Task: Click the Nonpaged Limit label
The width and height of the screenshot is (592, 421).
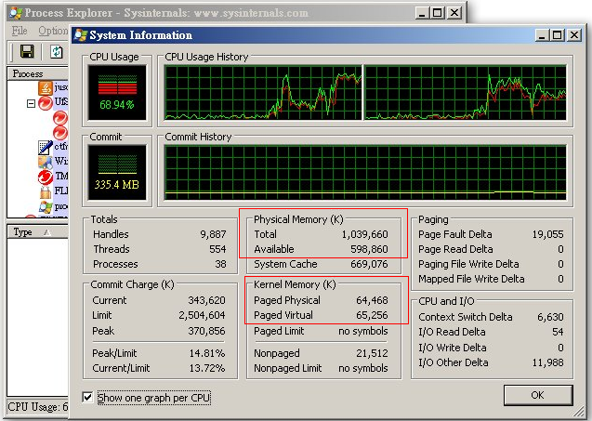Action: coord(288,368)
